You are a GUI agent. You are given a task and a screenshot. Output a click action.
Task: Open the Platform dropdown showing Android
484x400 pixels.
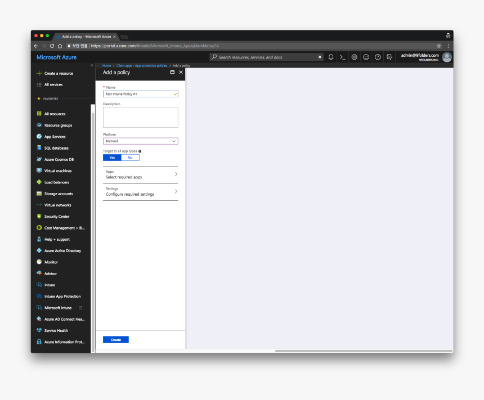(140, 141)
